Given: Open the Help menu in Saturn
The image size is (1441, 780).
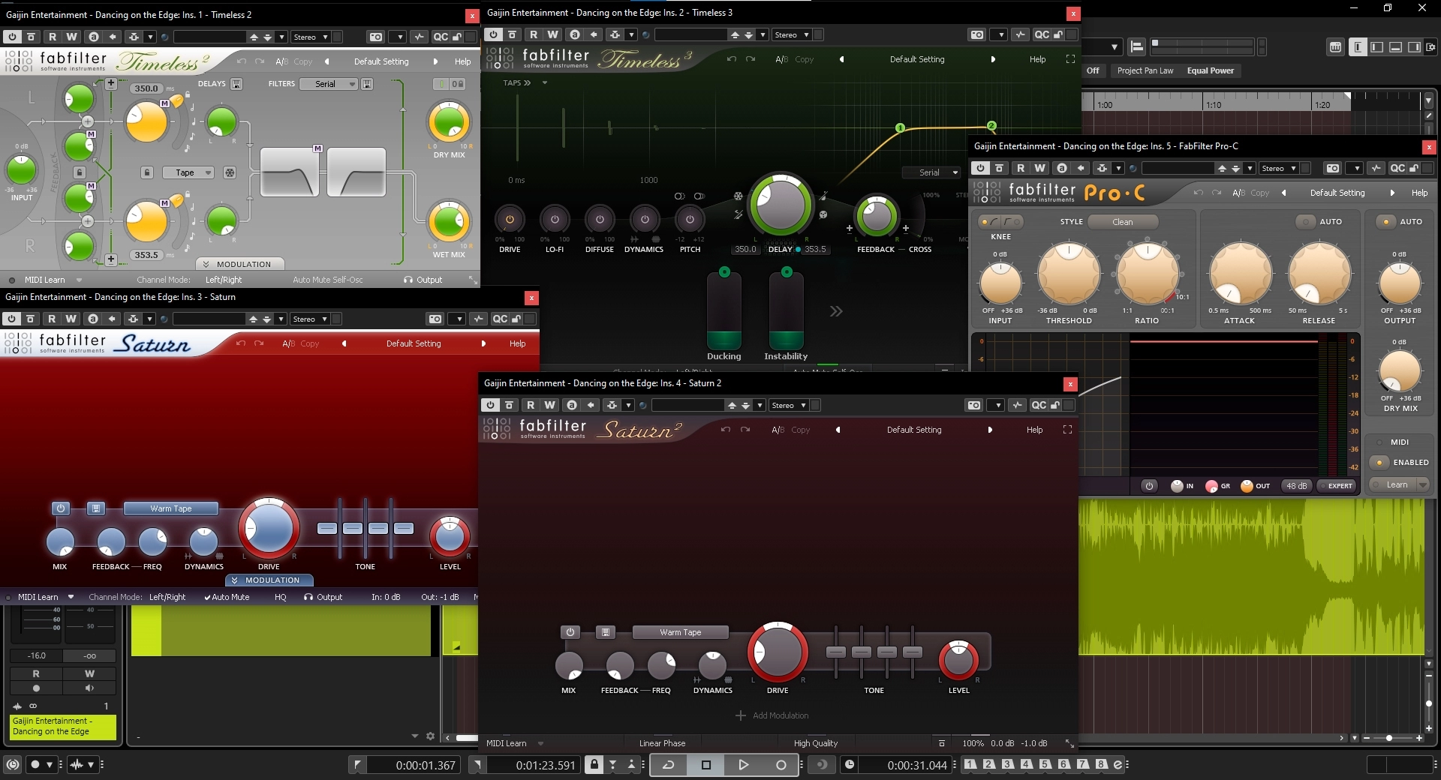Looking at the screenshot, I should pyautogui.click(x=517, y=343).
